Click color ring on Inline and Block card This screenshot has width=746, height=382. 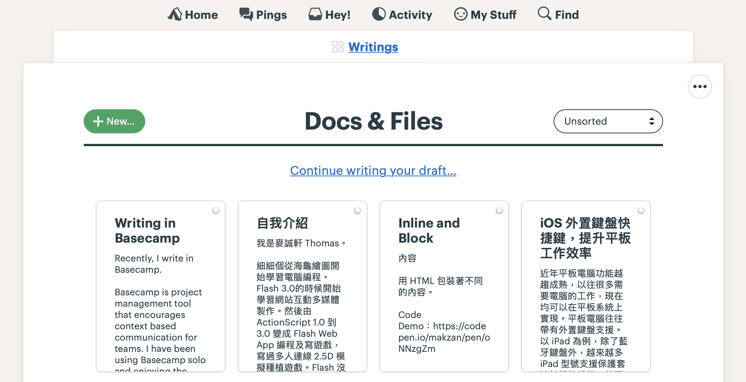tap(499, 210)
